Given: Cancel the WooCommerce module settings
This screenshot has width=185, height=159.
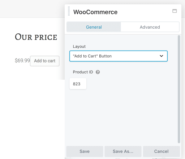Looking at the screenshot, I should click(162, 151).
